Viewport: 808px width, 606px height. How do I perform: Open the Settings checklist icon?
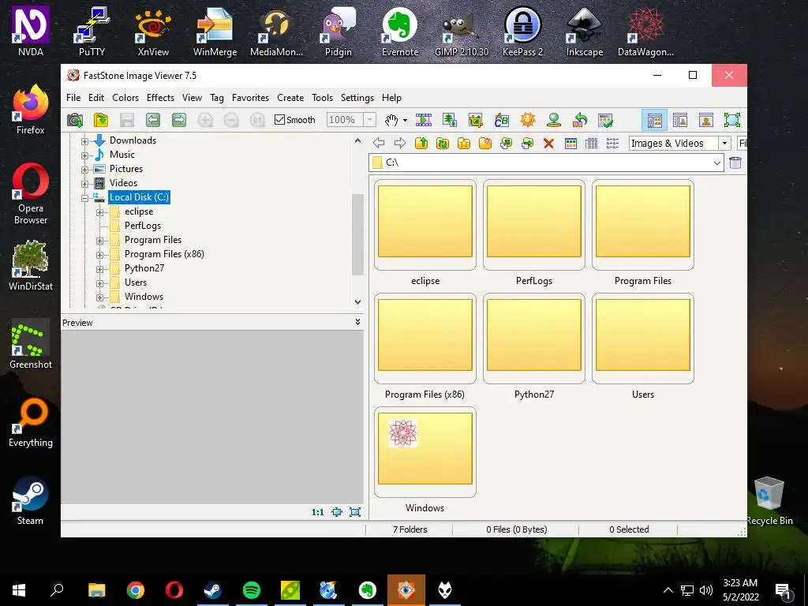coord(605,120)
